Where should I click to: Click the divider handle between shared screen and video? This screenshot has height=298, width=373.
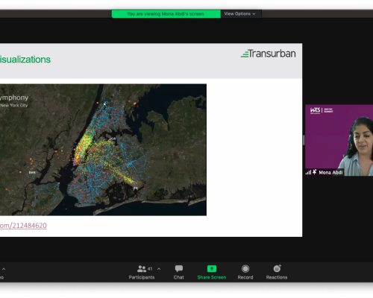[304, 141]
